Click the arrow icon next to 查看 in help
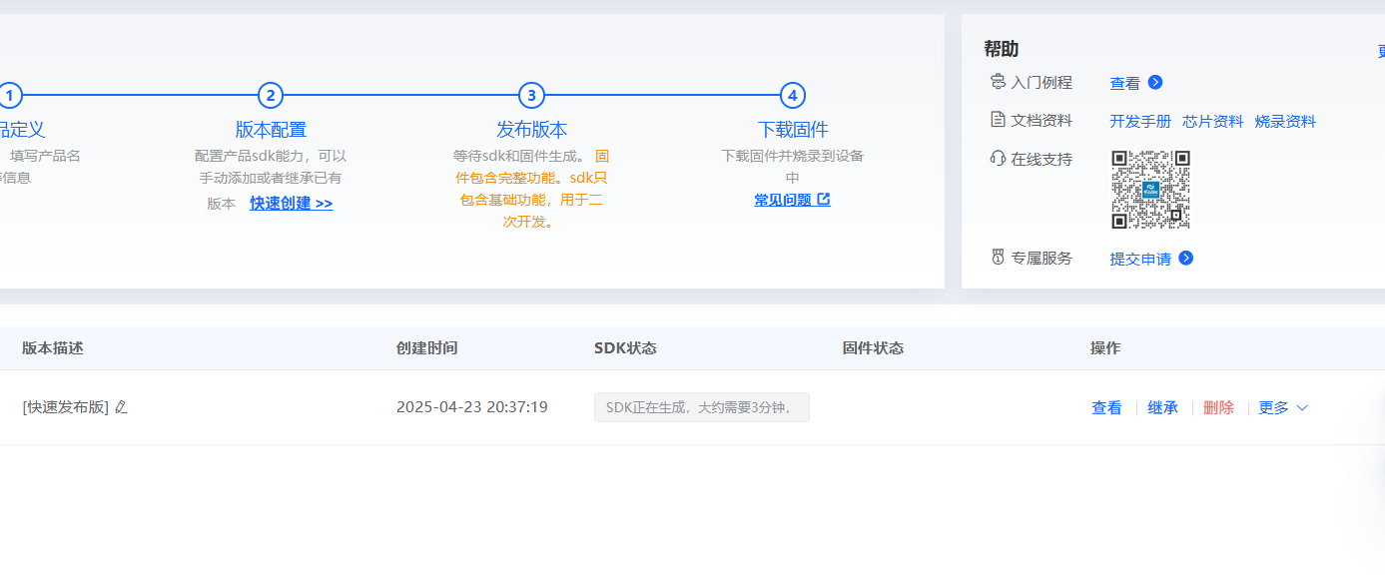The image size is (1385, 584). coord(1155,83)
